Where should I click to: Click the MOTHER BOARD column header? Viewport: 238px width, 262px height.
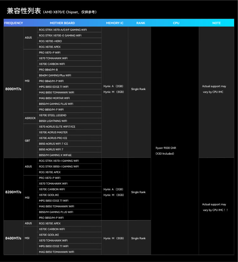62,23
